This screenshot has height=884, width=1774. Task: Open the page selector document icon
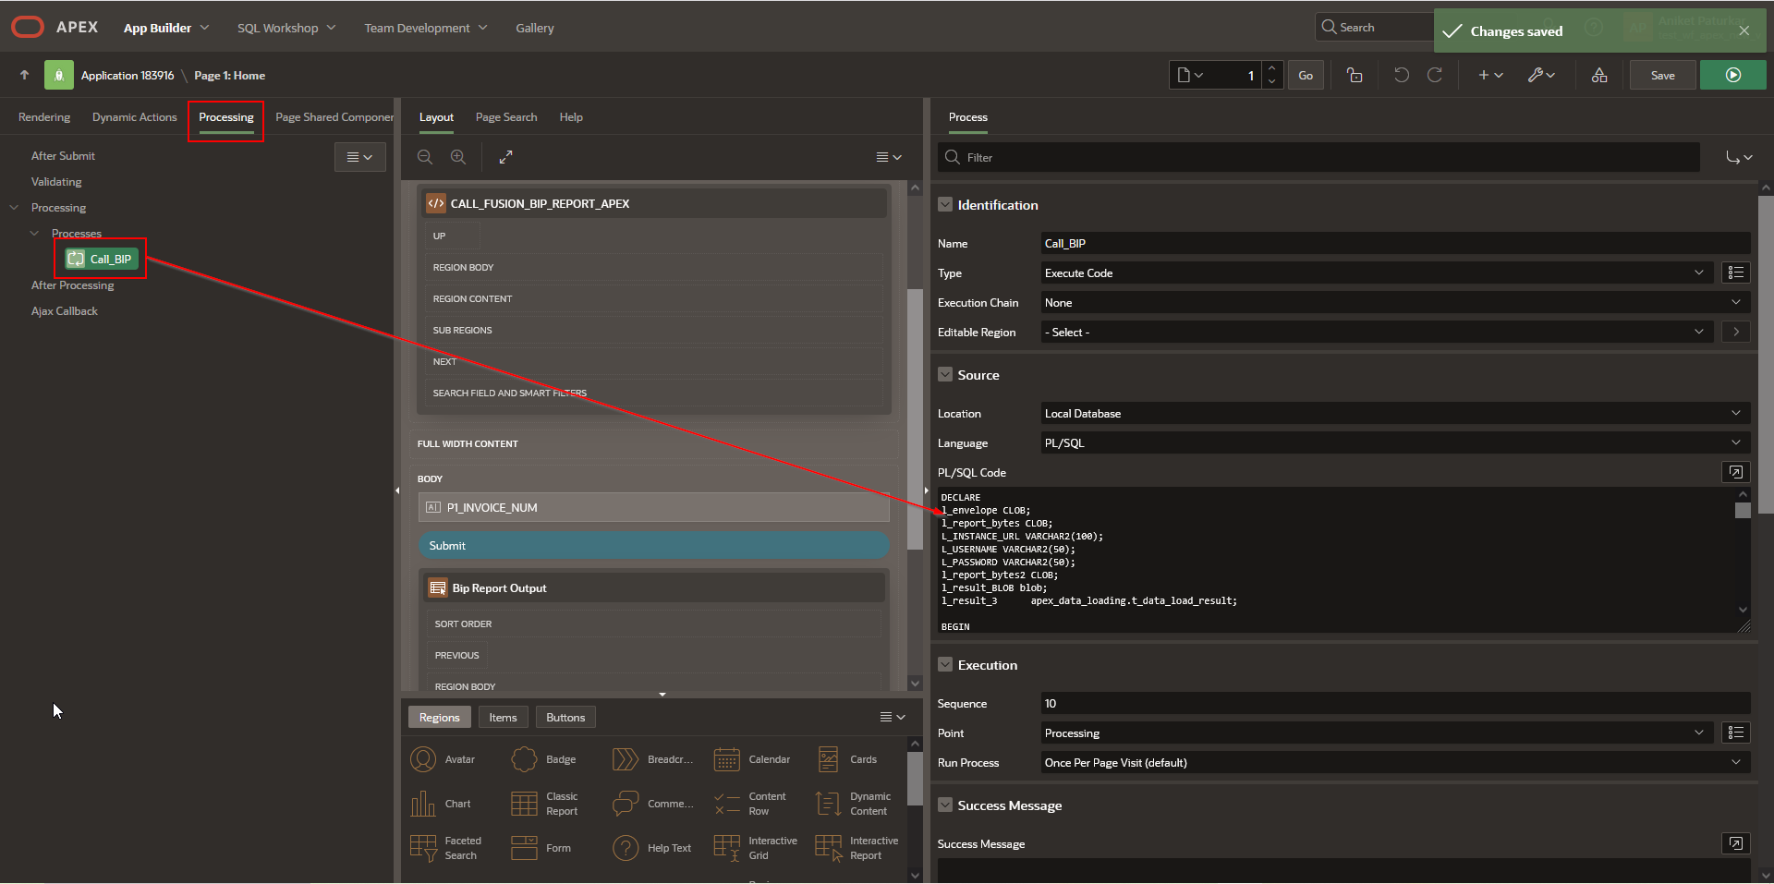tap(1191, 75)
